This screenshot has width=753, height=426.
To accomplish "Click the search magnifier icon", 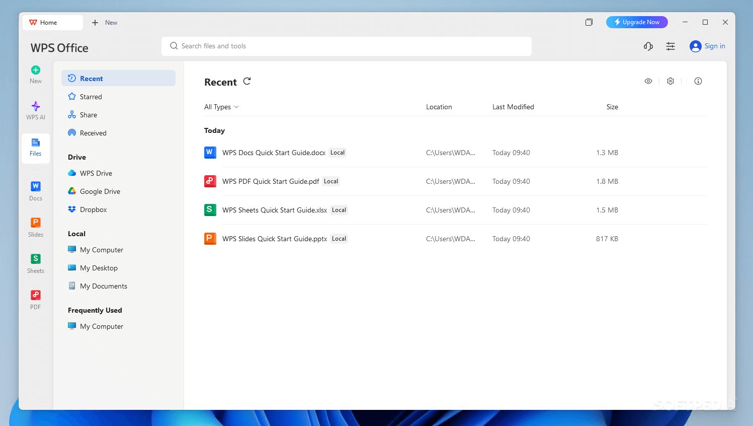I will coord(174,46).
